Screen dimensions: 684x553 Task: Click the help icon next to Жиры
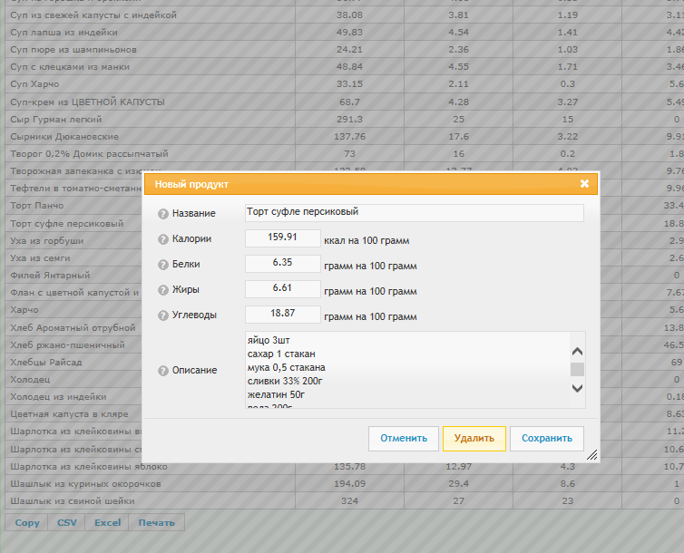click(x=162, y=290)
